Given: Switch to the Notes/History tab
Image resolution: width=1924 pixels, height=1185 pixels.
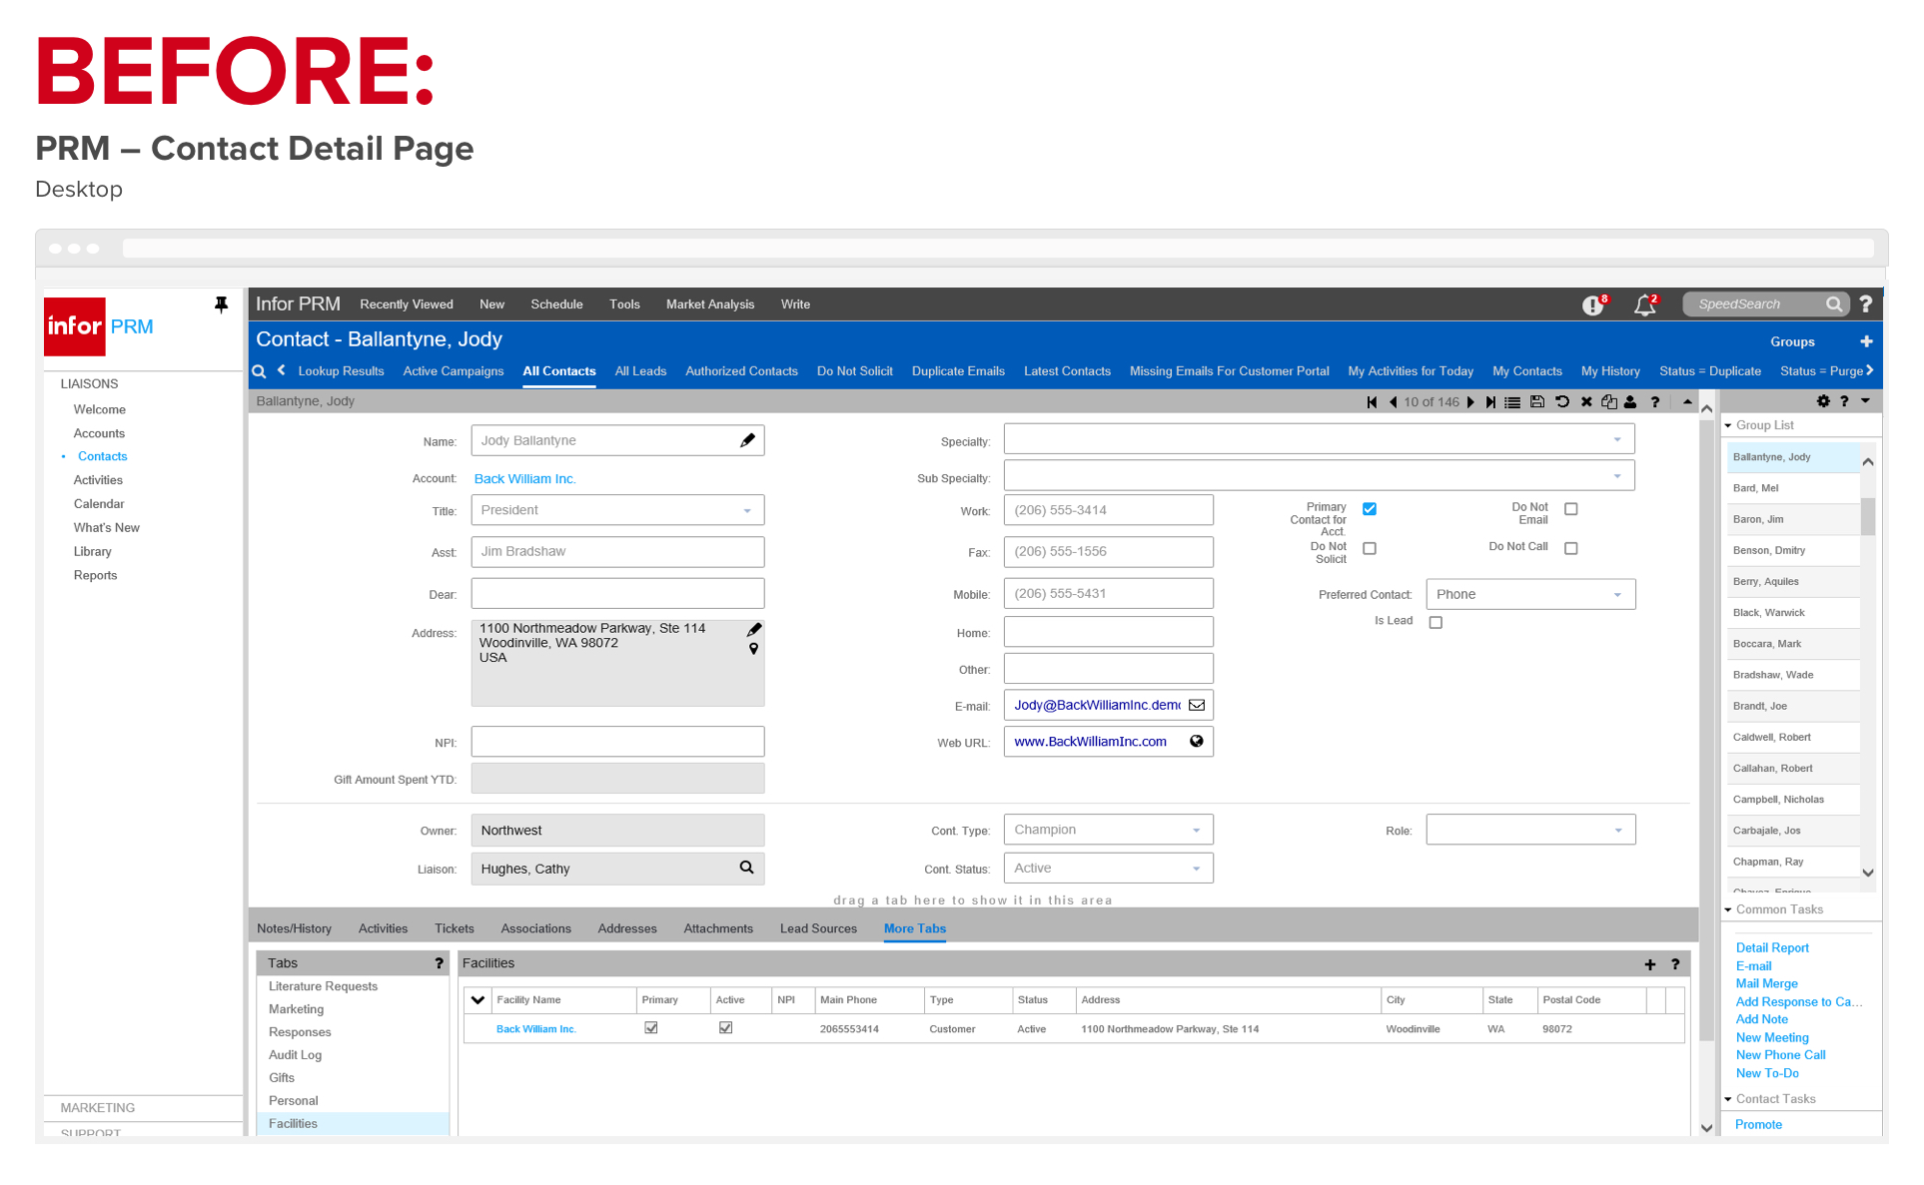Looking at the screenshot, I should click(x=294, y=928).
